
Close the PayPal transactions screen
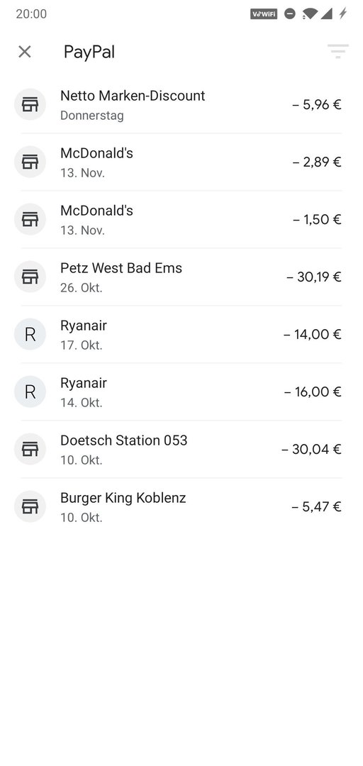[24, 52]
